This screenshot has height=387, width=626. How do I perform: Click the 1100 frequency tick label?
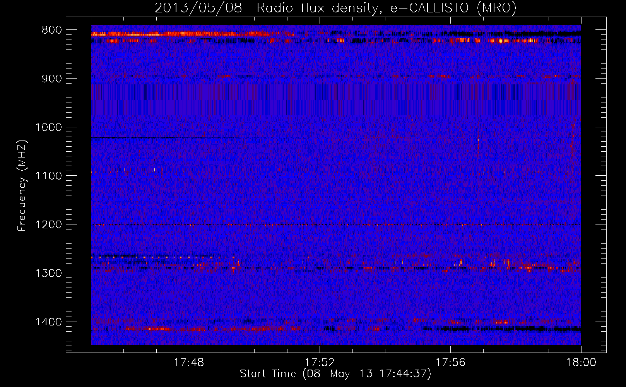coord(48,176)
